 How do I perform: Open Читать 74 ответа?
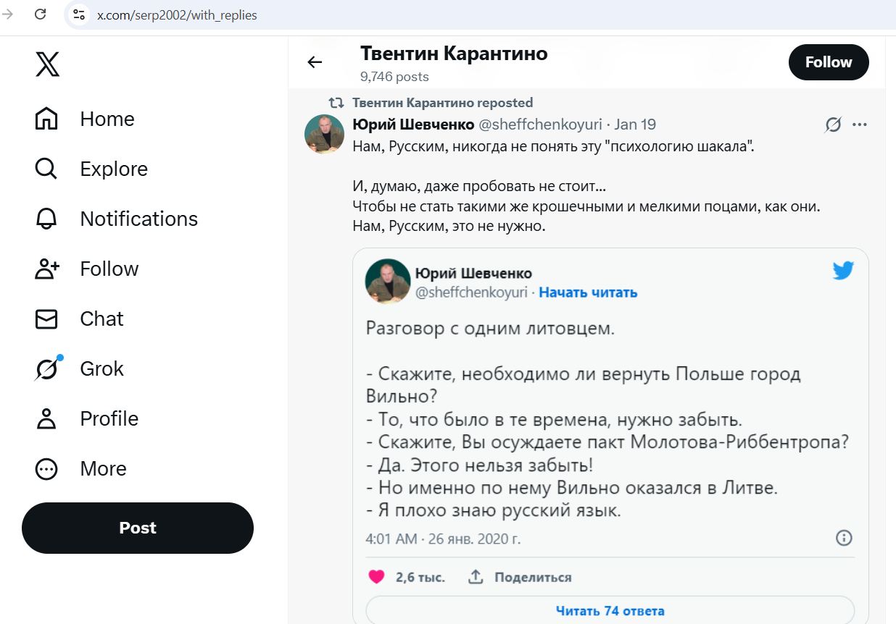(610, 611)
